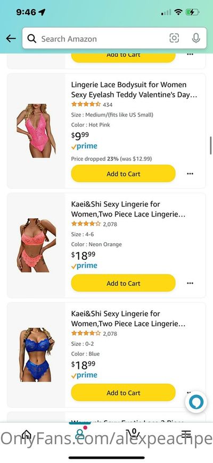Tap the microphone voice search icon
Image resolution: width=213 pixels, height=463 pixels.
pos(196,38)
